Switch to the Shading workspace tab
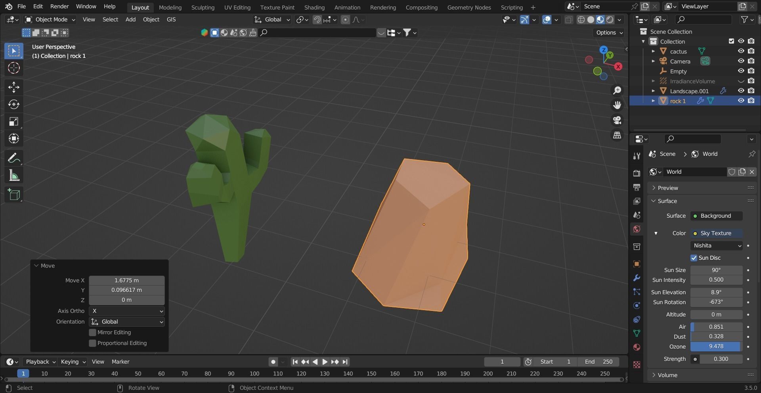761x393 pixels. click(314, 7)
